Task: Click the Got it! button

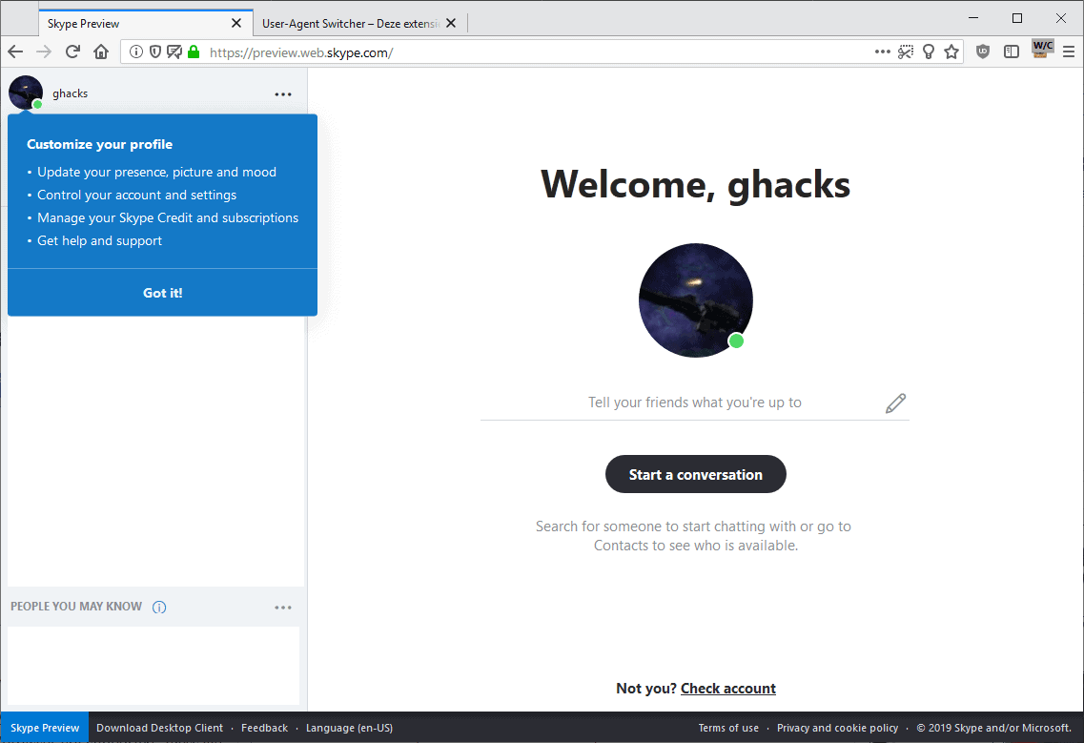Action: [x=162, y=293]
